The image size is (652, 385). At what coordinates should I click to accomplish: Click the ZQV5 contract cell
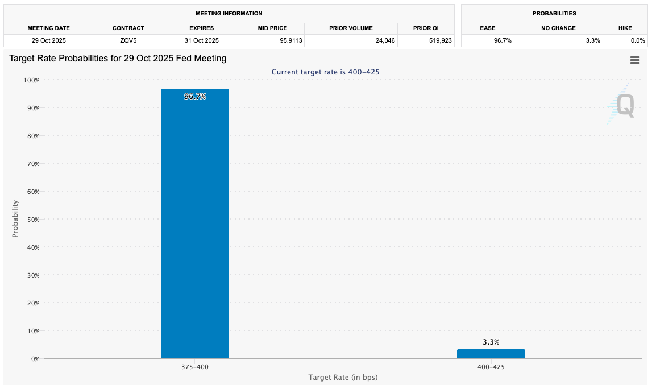(128, 40)
